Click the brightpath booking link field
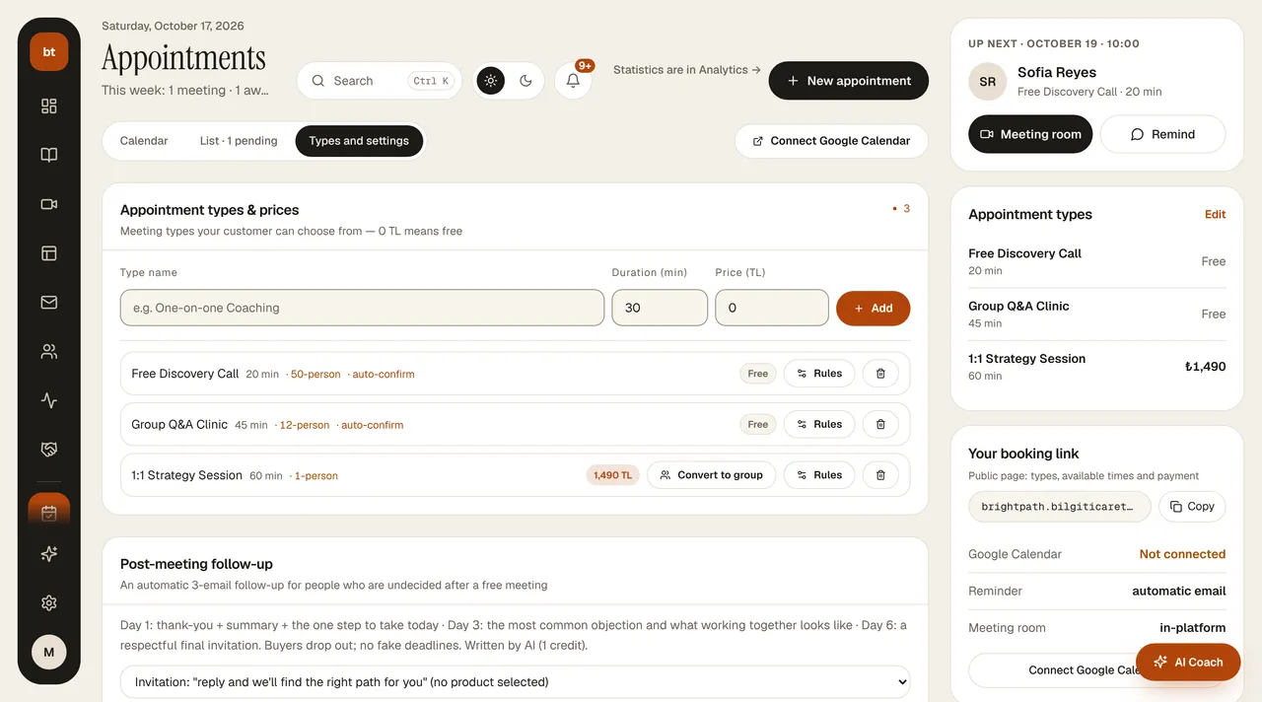Viewport: 1262px width, 702px height. click(x=1059, y=506)
